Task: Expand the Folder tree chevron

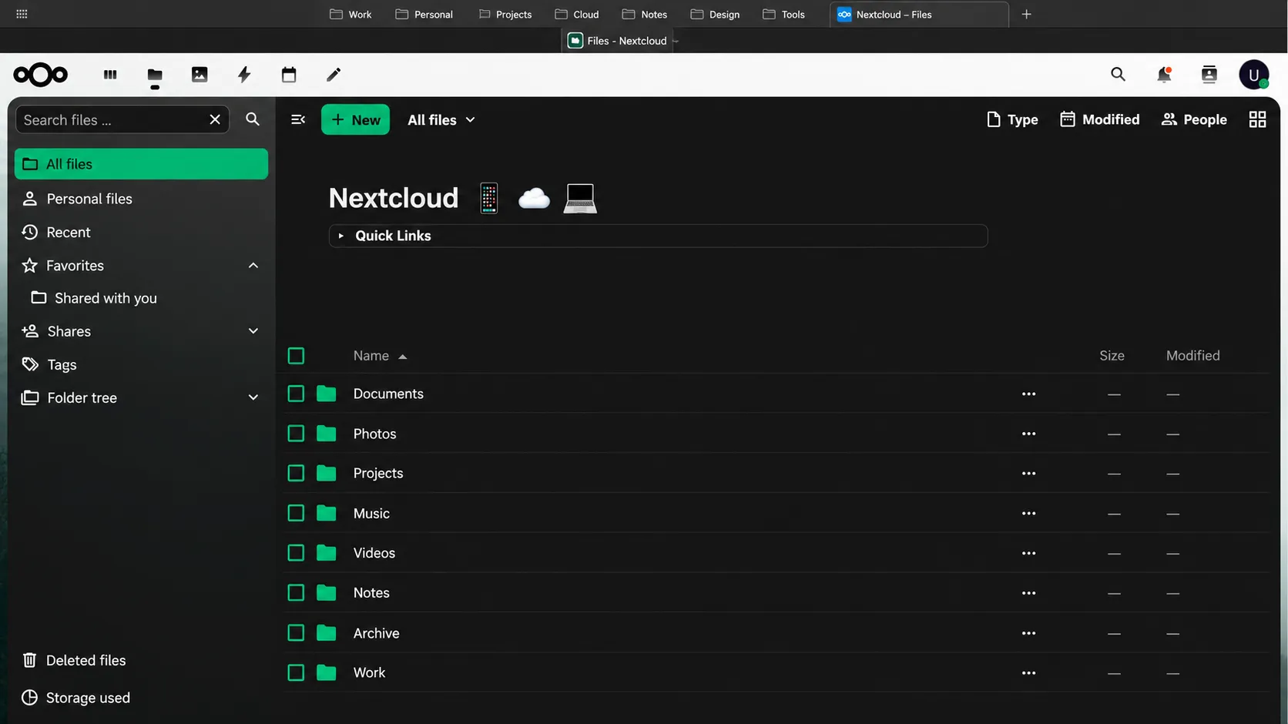Action: click(x=253, y=397)
